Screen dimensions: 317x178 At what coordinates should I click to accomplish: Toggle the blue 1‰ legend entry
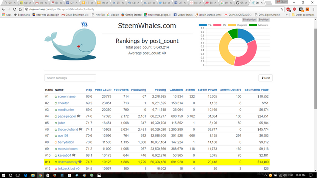[205, 25]
